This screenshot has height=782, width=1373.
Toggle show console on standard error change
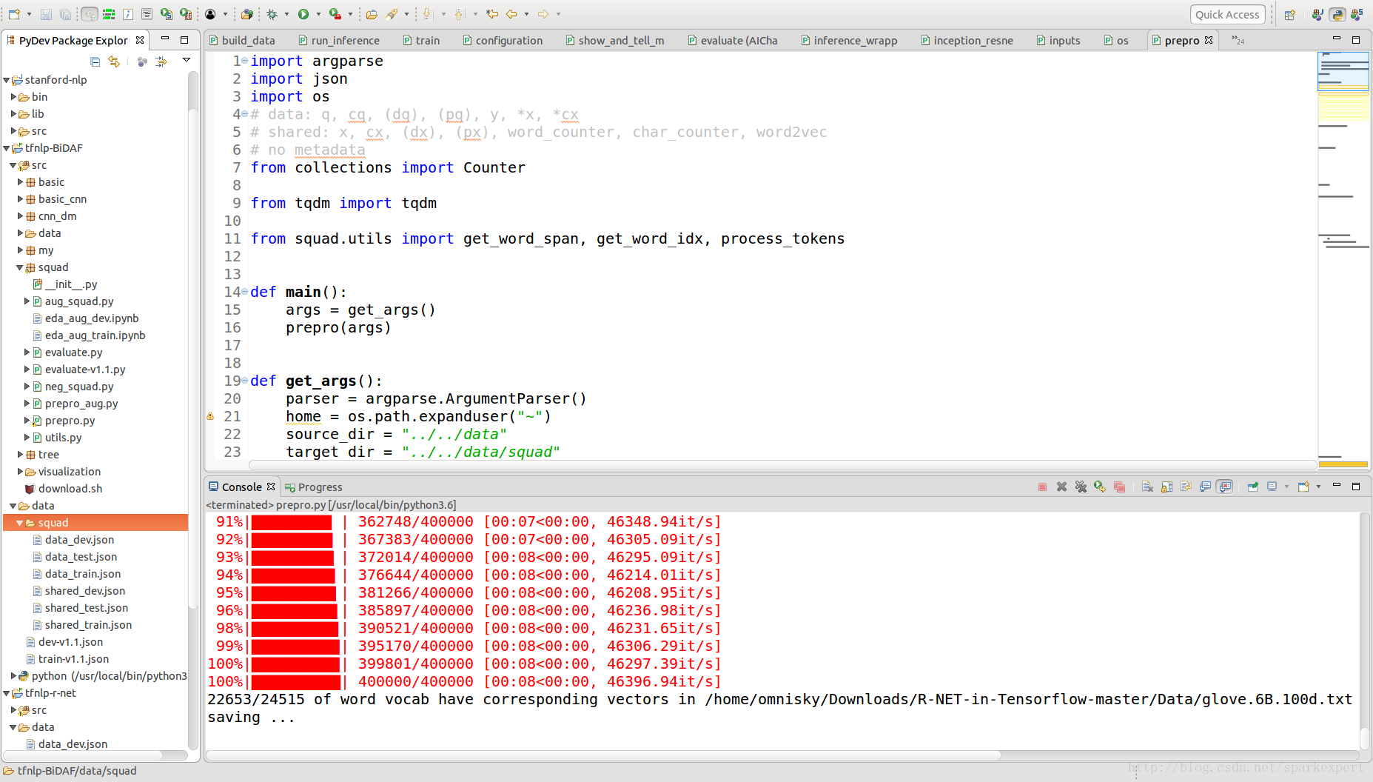point(1225,487)
